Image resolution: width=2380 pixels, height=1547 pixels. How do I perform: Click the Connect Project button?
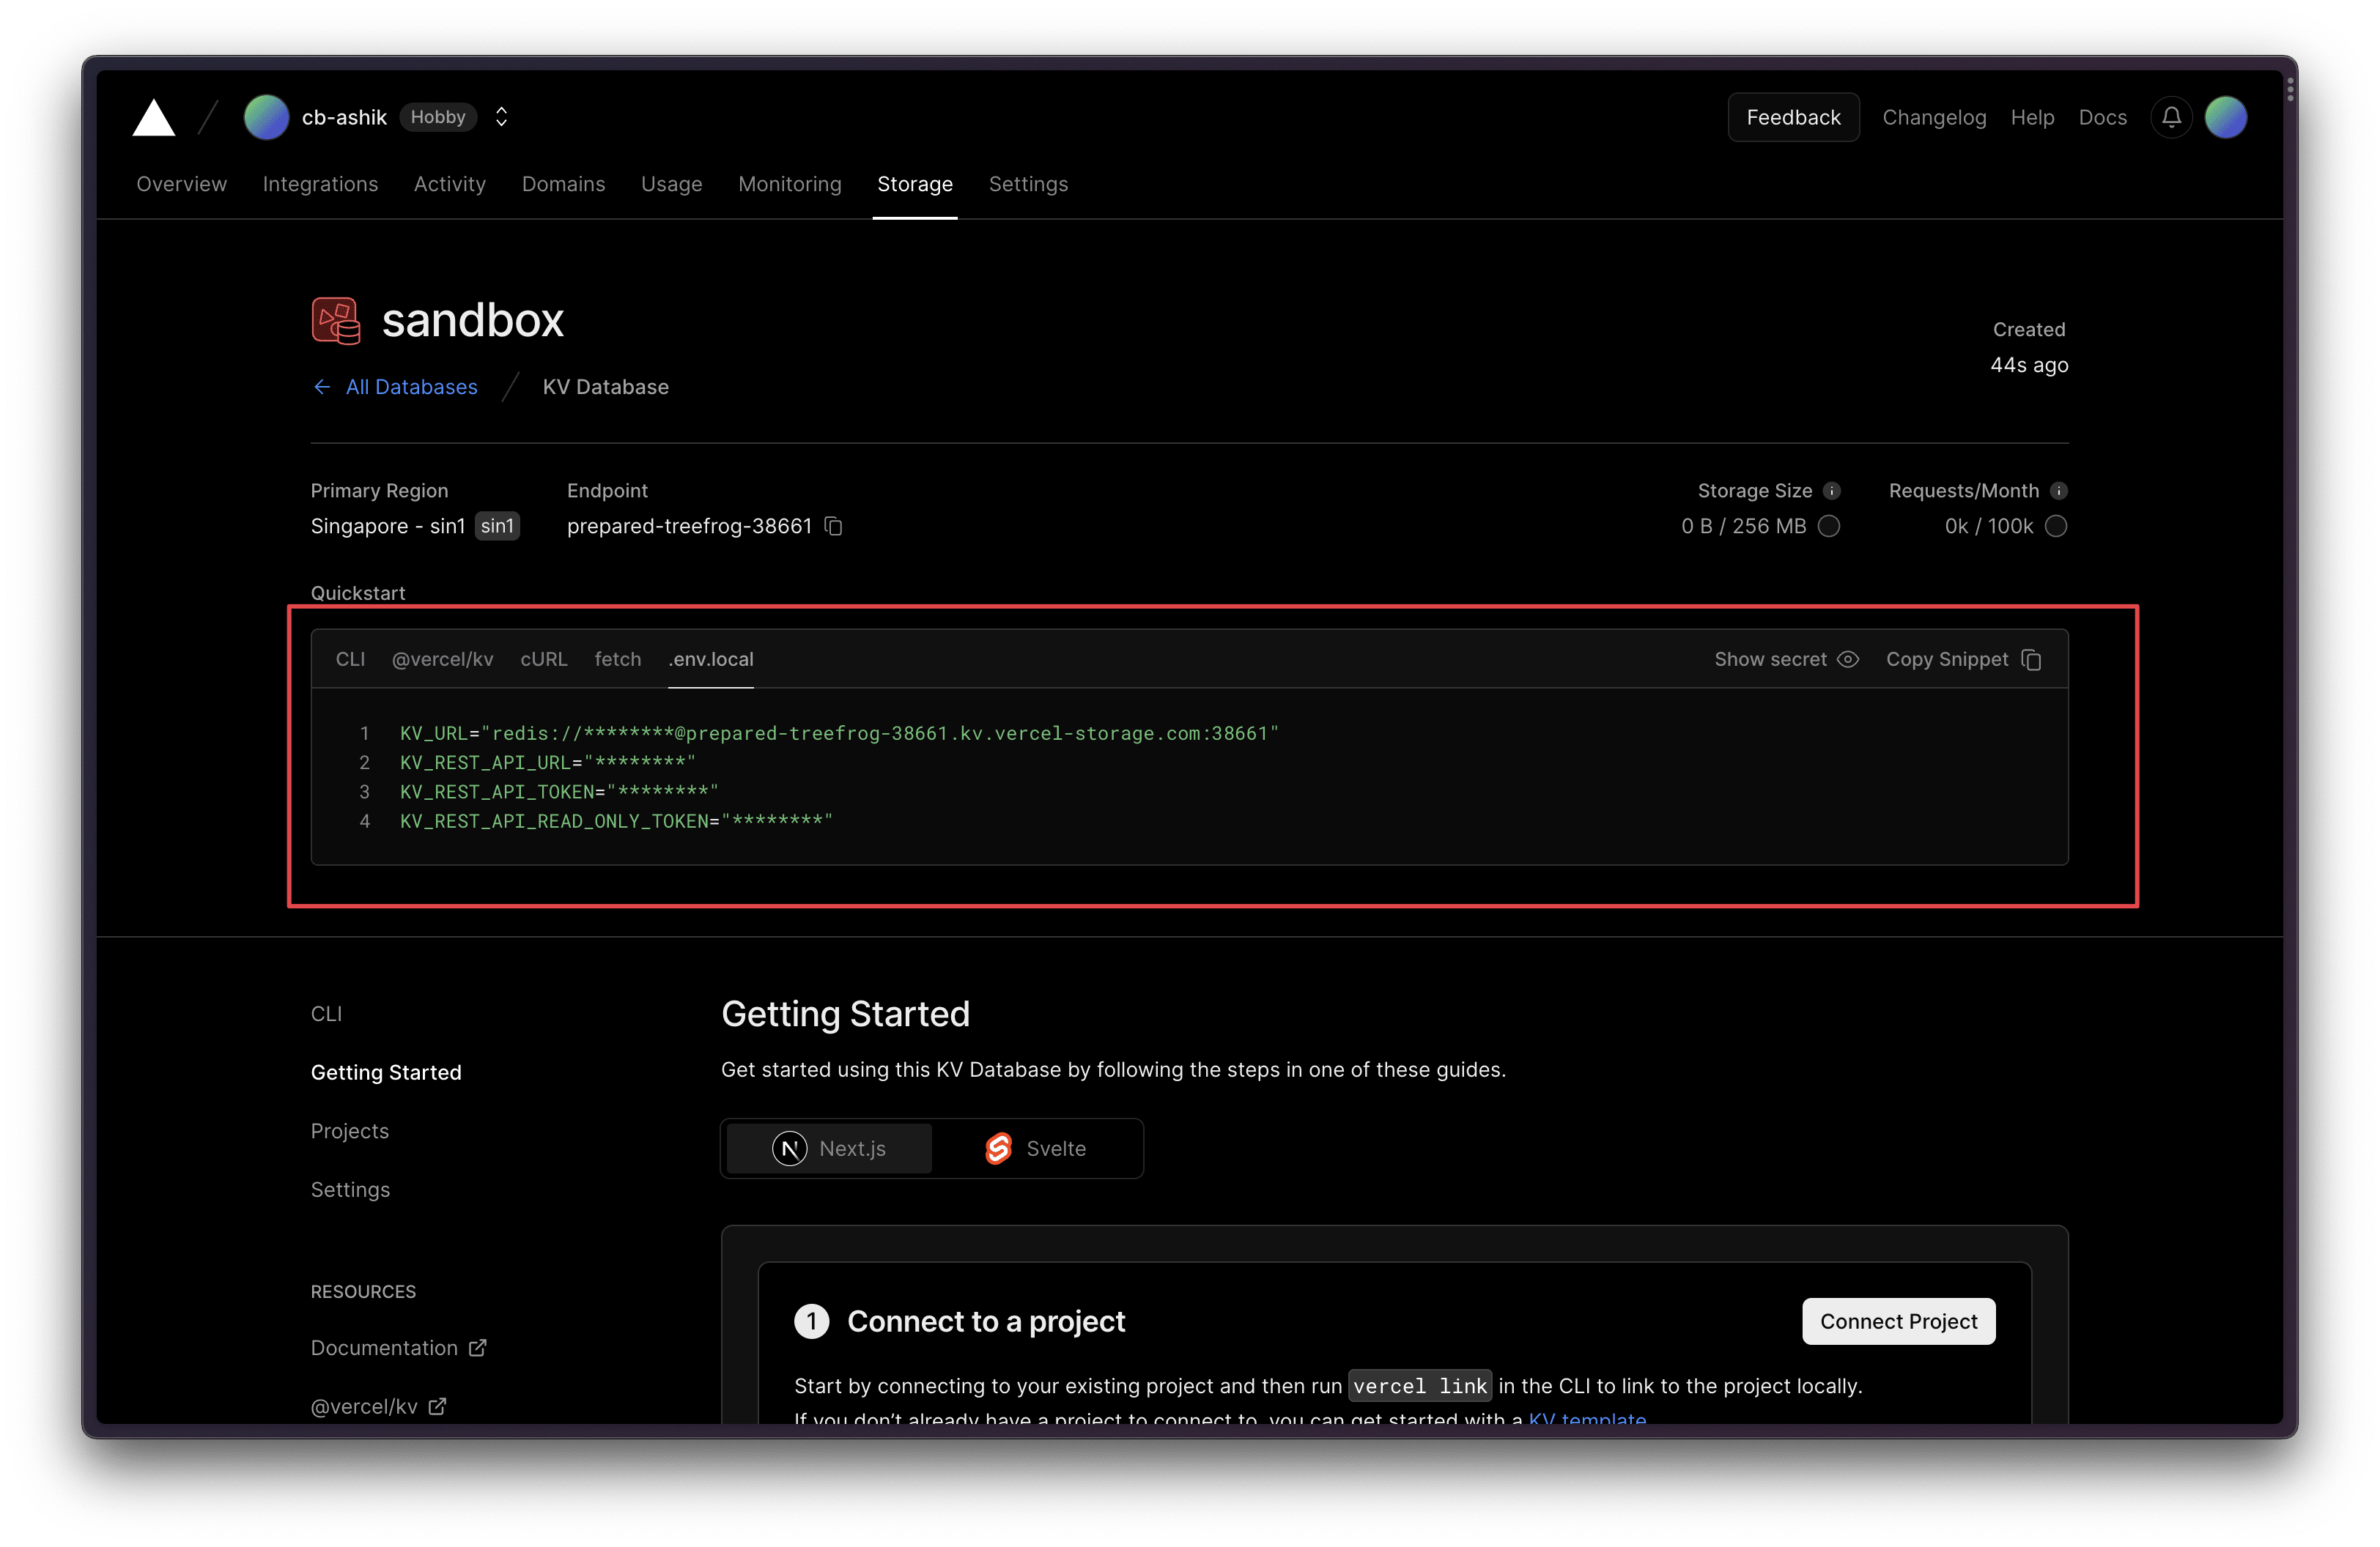pos(1898,1321)
